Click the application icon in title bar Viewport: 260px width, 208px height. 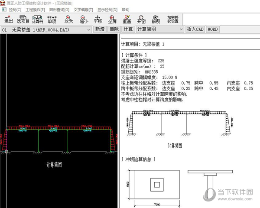coord(3,3)
